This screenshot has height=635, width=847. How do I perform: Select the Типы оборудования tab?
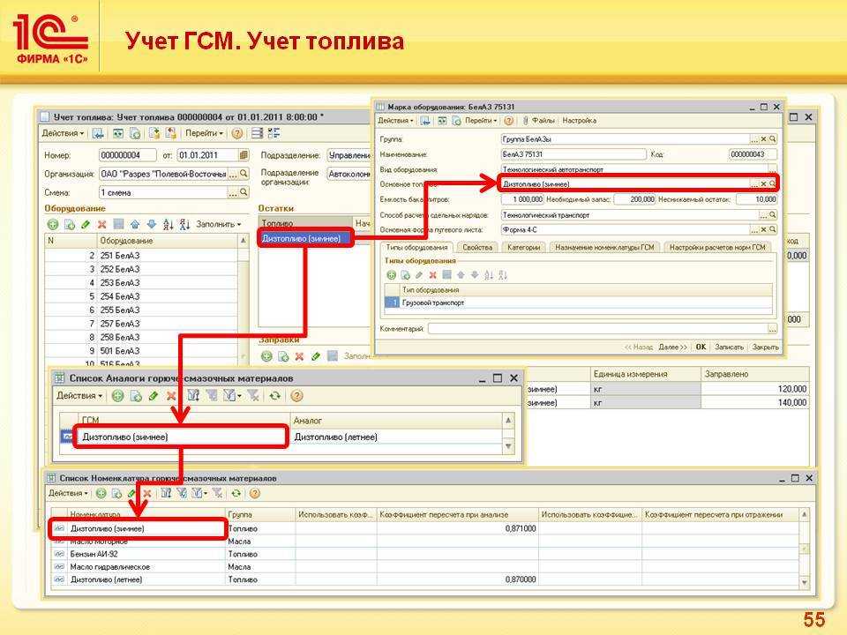click(x=416, y=247)
